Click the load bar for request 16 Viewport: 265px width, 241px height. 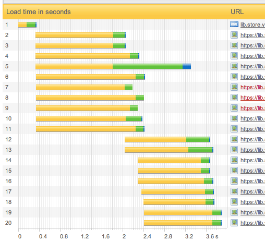(x=176, y=181)
